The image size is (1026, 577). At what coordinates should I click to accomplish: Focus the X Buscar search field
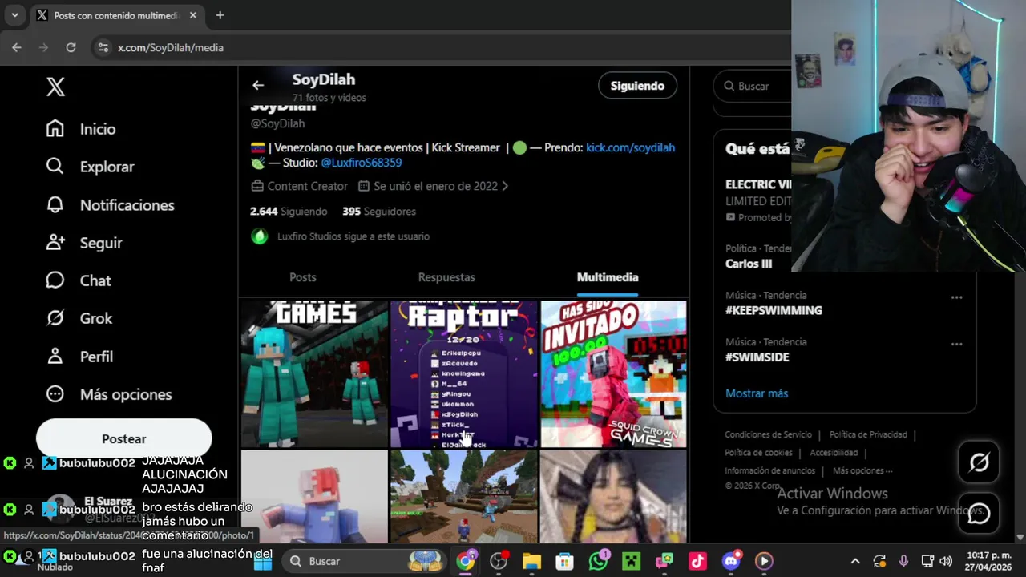pos(753,86)
